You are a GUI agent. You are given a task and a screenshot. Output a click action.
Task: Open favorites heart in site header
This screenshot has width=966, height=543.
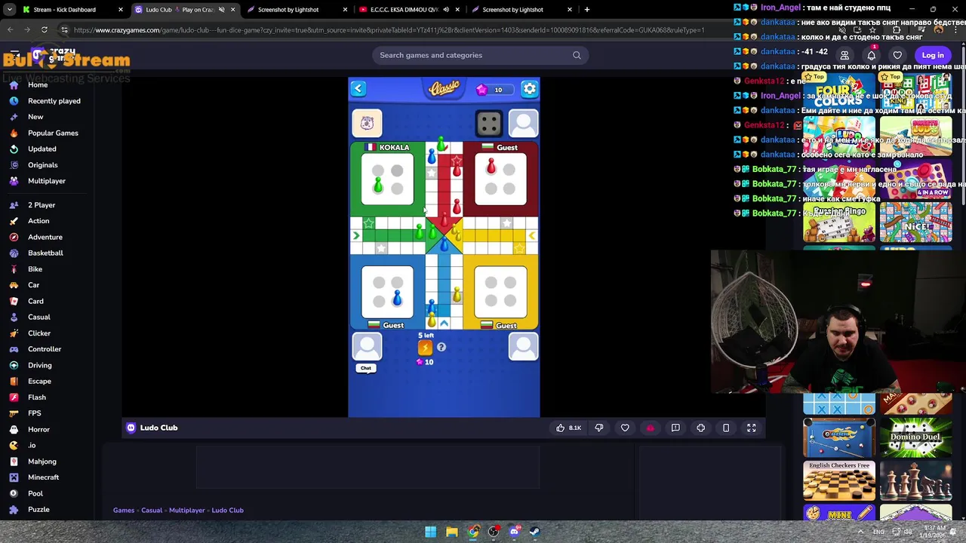[897, 55]
